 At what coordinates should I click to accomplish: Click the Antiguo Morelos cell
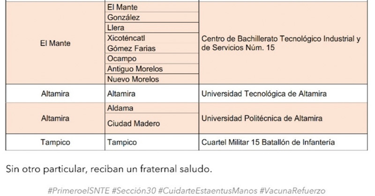tap(135, 69)
